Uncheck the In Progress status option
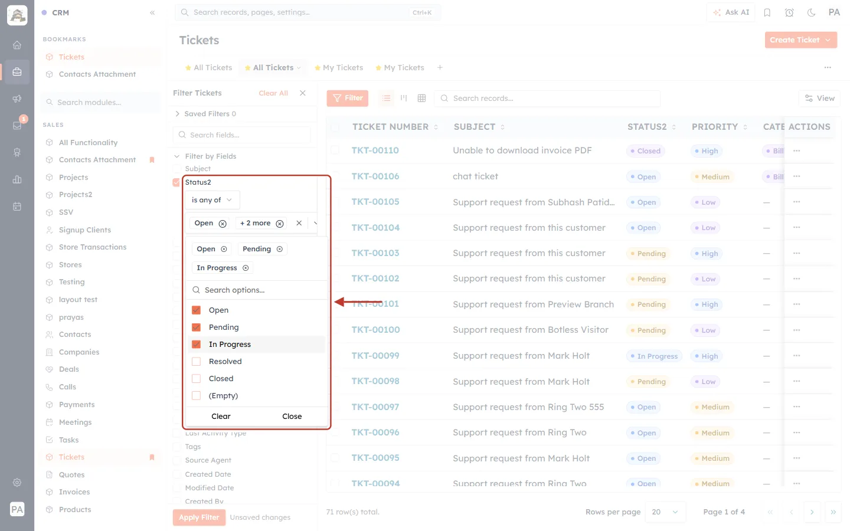850x531 pixels. point(197,345)
